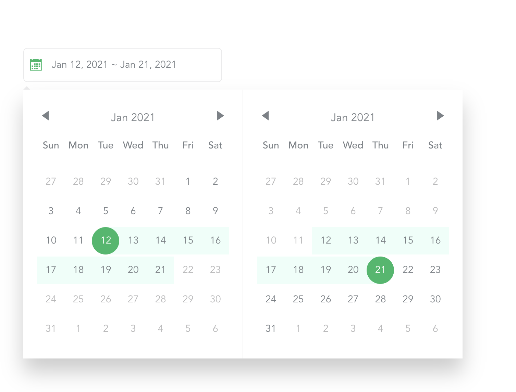Image resolution: width=516 pixels, height=392 pixels.
Task: Click the green calendar icon in date field
Action: pos(36,65)
